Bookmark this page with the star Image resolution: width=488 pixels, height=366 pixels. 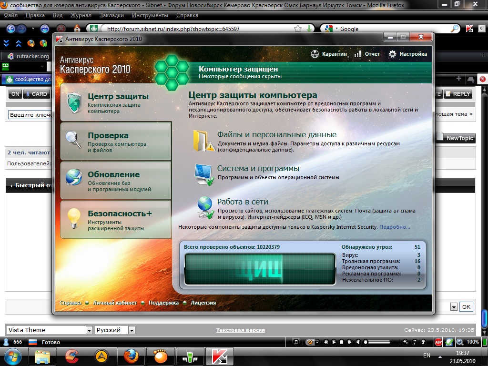[298, 29]
